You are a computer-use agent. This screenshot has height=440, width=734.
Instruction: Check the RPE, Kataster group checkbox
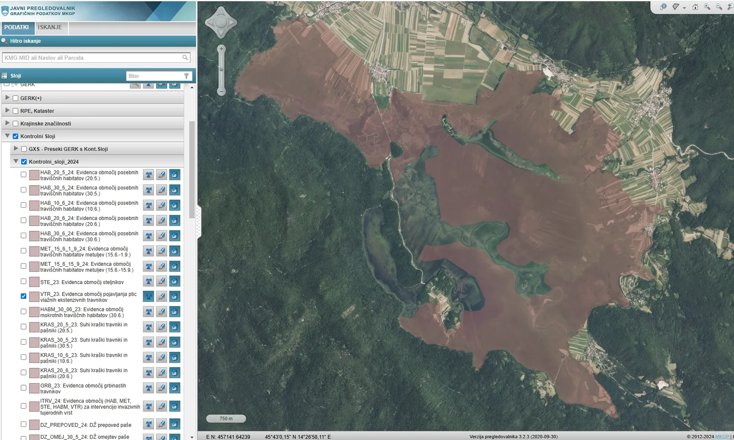tap(15, 111)
